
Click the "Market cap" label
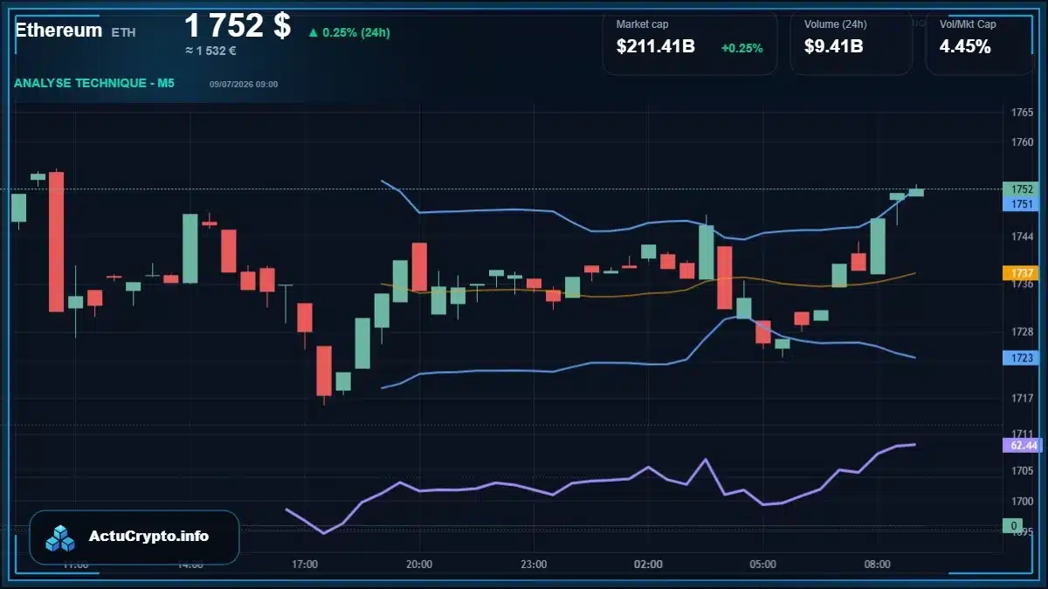pos(642,24)
